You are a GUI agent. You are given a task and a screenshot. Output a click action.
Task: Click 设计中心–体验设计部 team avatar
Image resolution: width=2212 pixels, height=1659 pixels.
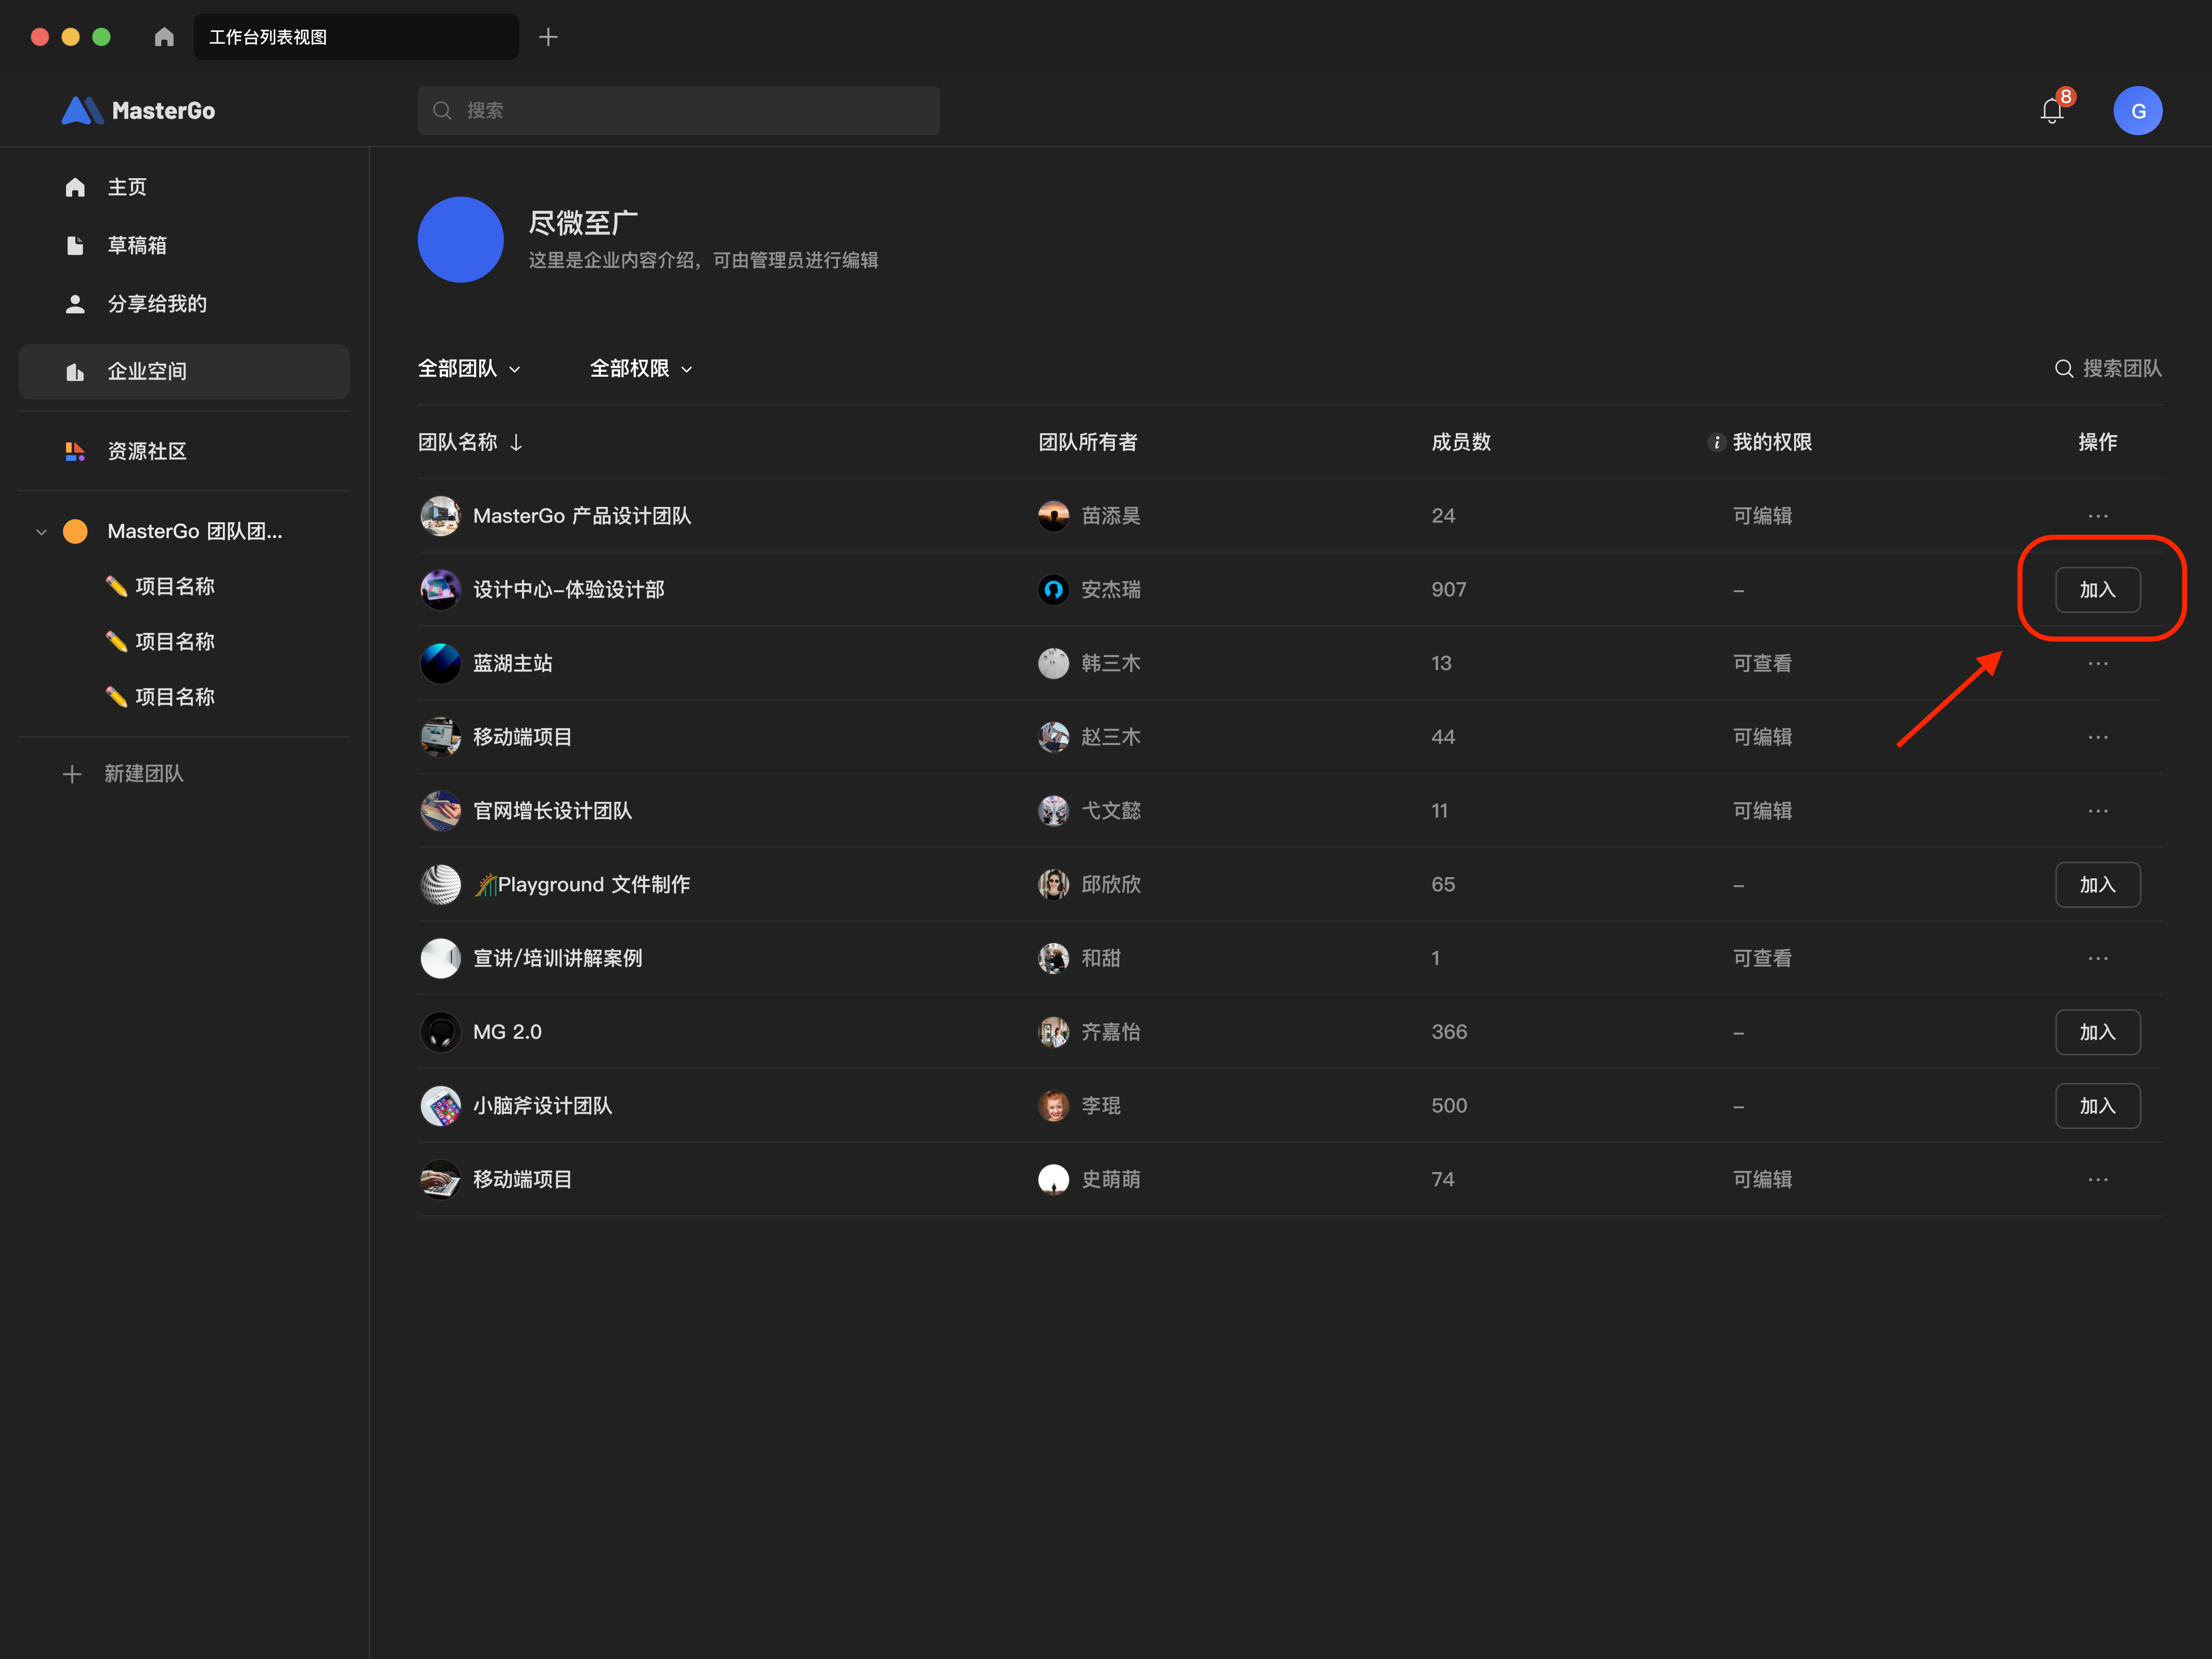(x=441, y=590)
